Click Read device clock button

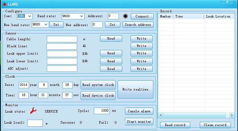click(x=98, y=95)
